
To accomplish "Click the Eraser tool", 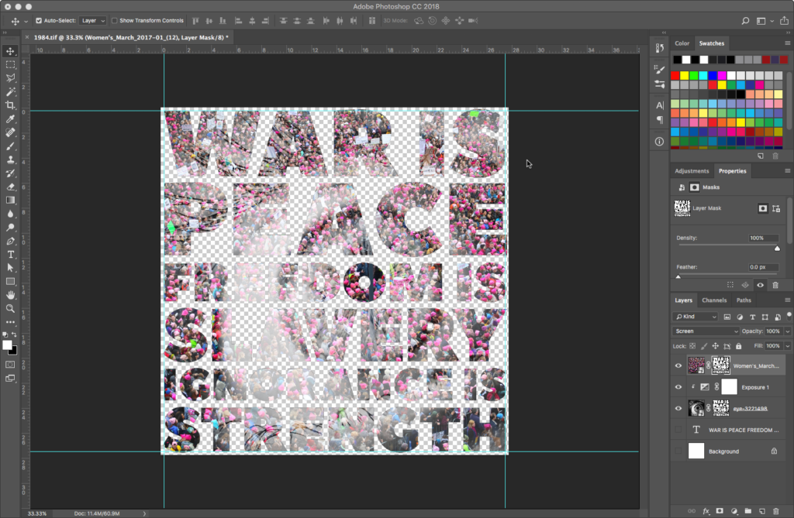I will 10,187.
